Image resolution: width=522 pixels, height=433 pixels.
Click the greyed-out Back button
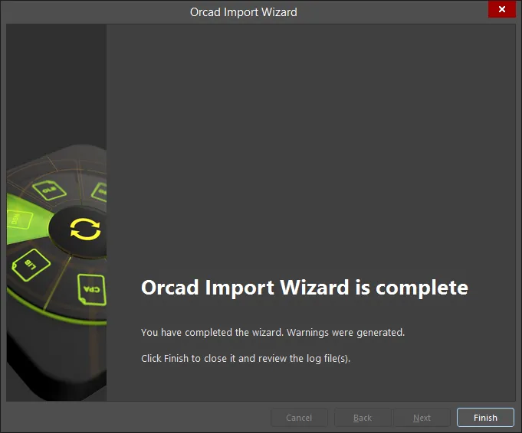pyautogui.click(x=363, y=418)
